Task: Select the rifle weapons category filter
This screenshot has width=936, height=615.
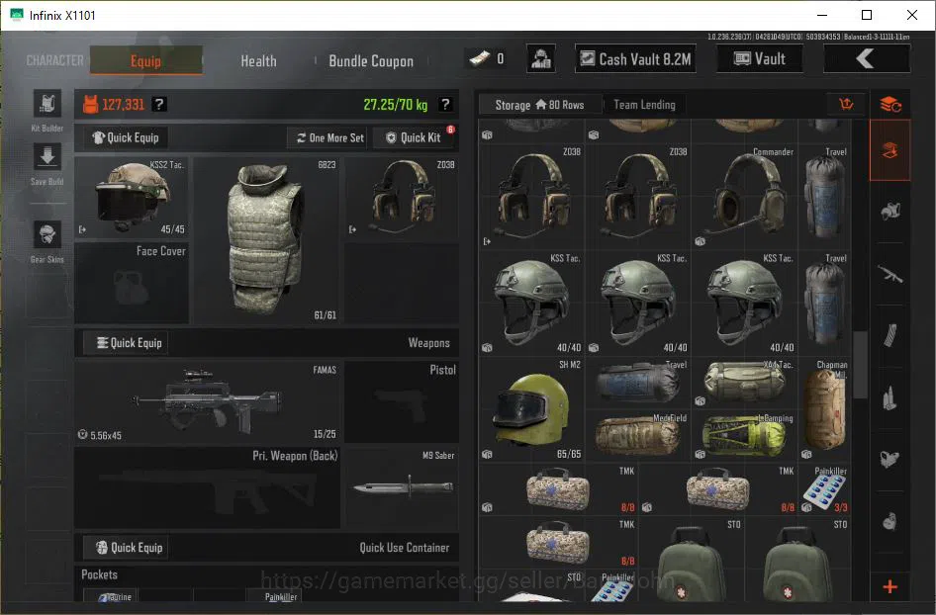Action: [890, 274]
